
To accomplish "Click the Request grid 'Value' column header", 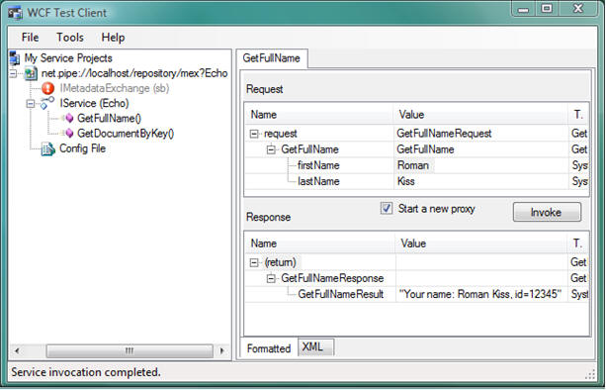I will click(x=480, y=115).
